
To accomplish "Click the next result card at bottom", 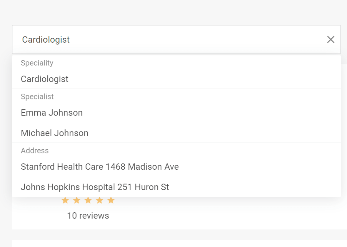I will click(x=176, y=243).
